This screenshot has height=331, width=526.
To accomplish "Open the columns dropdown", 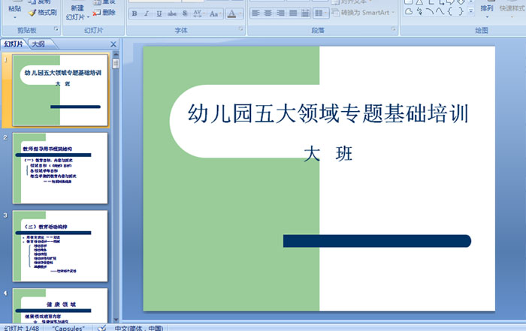I will [x=321, y=13].
